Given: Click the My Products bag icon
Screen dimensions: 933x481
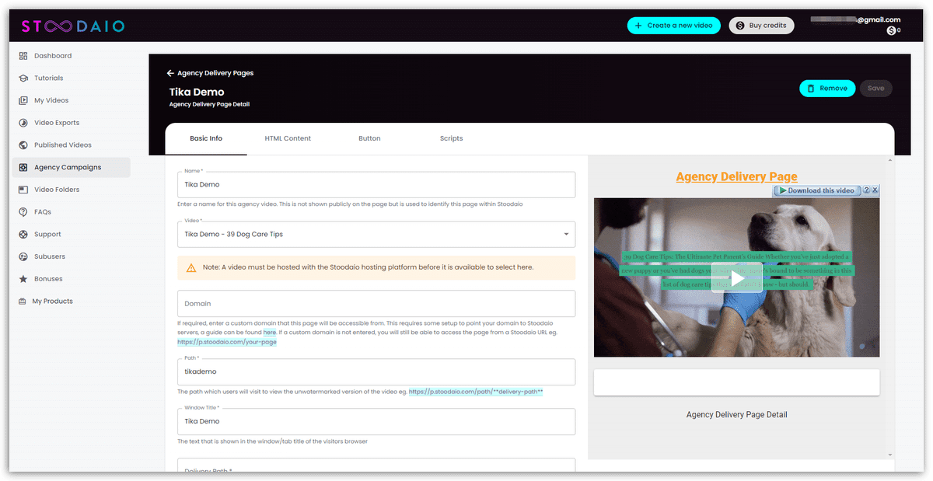Looking at the screenshot, I should pos(23,301).
